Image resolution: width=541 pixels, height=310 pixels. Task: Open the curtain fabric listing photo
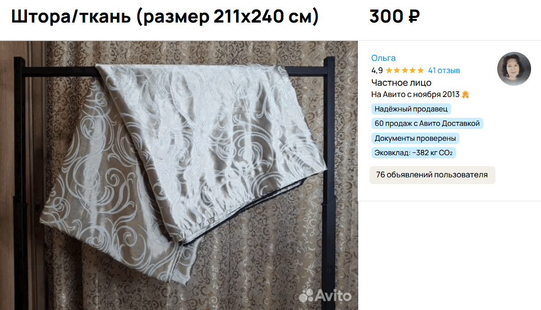(179, 176)
